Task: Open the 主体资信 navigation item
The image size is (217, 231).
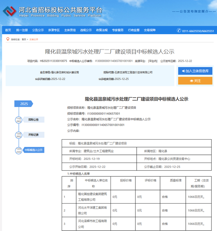Action: (x=70, y=30)
